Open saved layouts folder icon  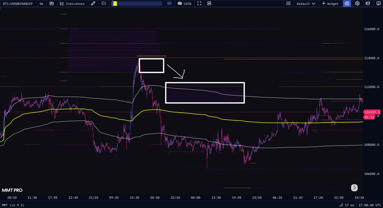click(x=103, y=4)
